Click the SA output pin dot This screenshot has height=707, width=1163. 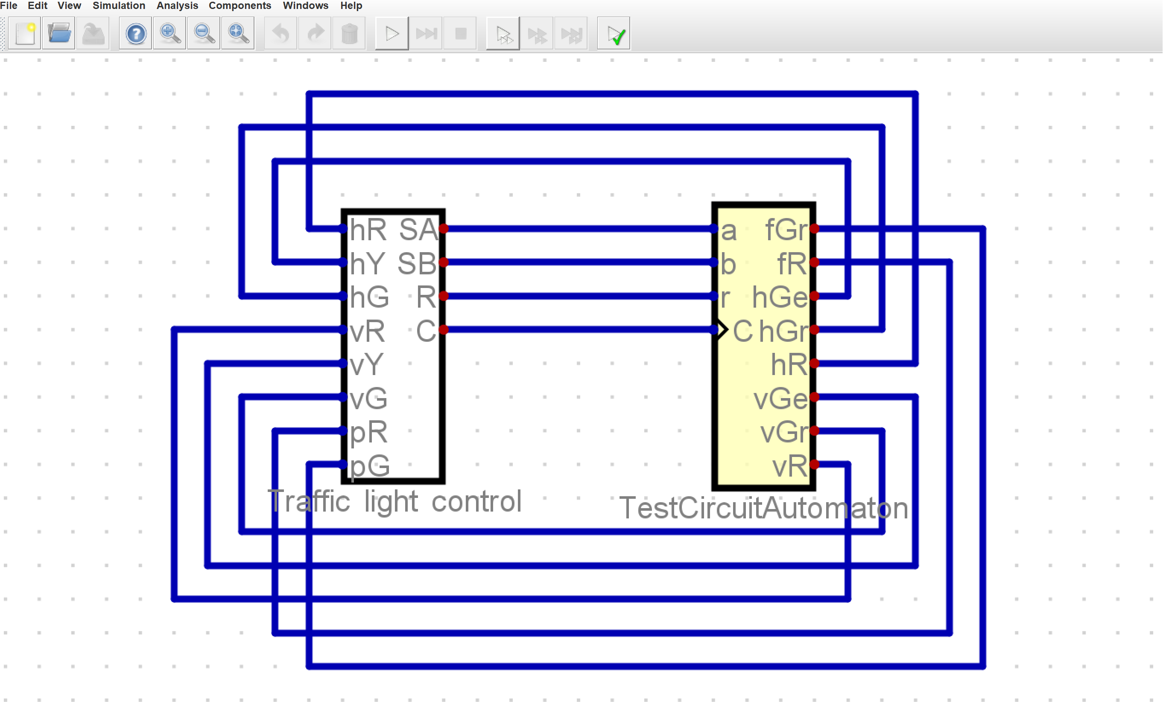point(443,229)
